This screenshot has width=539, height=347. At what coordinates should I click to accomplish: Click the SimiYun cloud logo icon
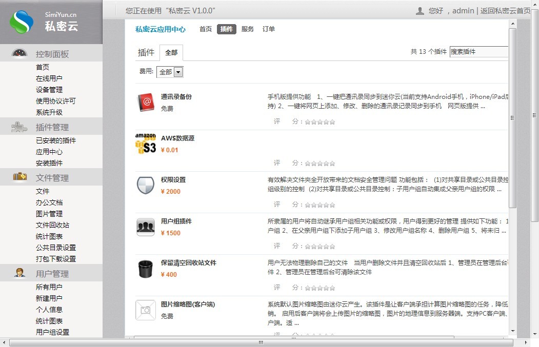pyautogui.click(x=22, y=22)
